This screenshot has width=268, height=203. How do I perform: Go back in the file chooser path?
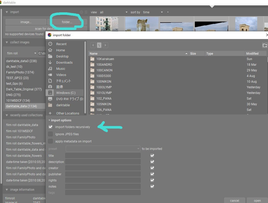93,45
